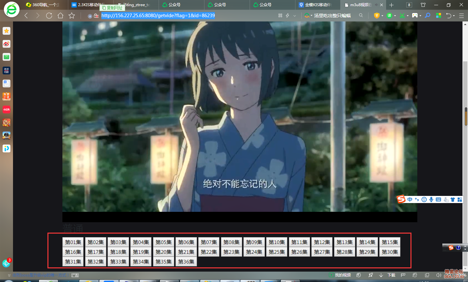Click the 复制网址 copy URL tooltip
468x282 pixels.
112,7
